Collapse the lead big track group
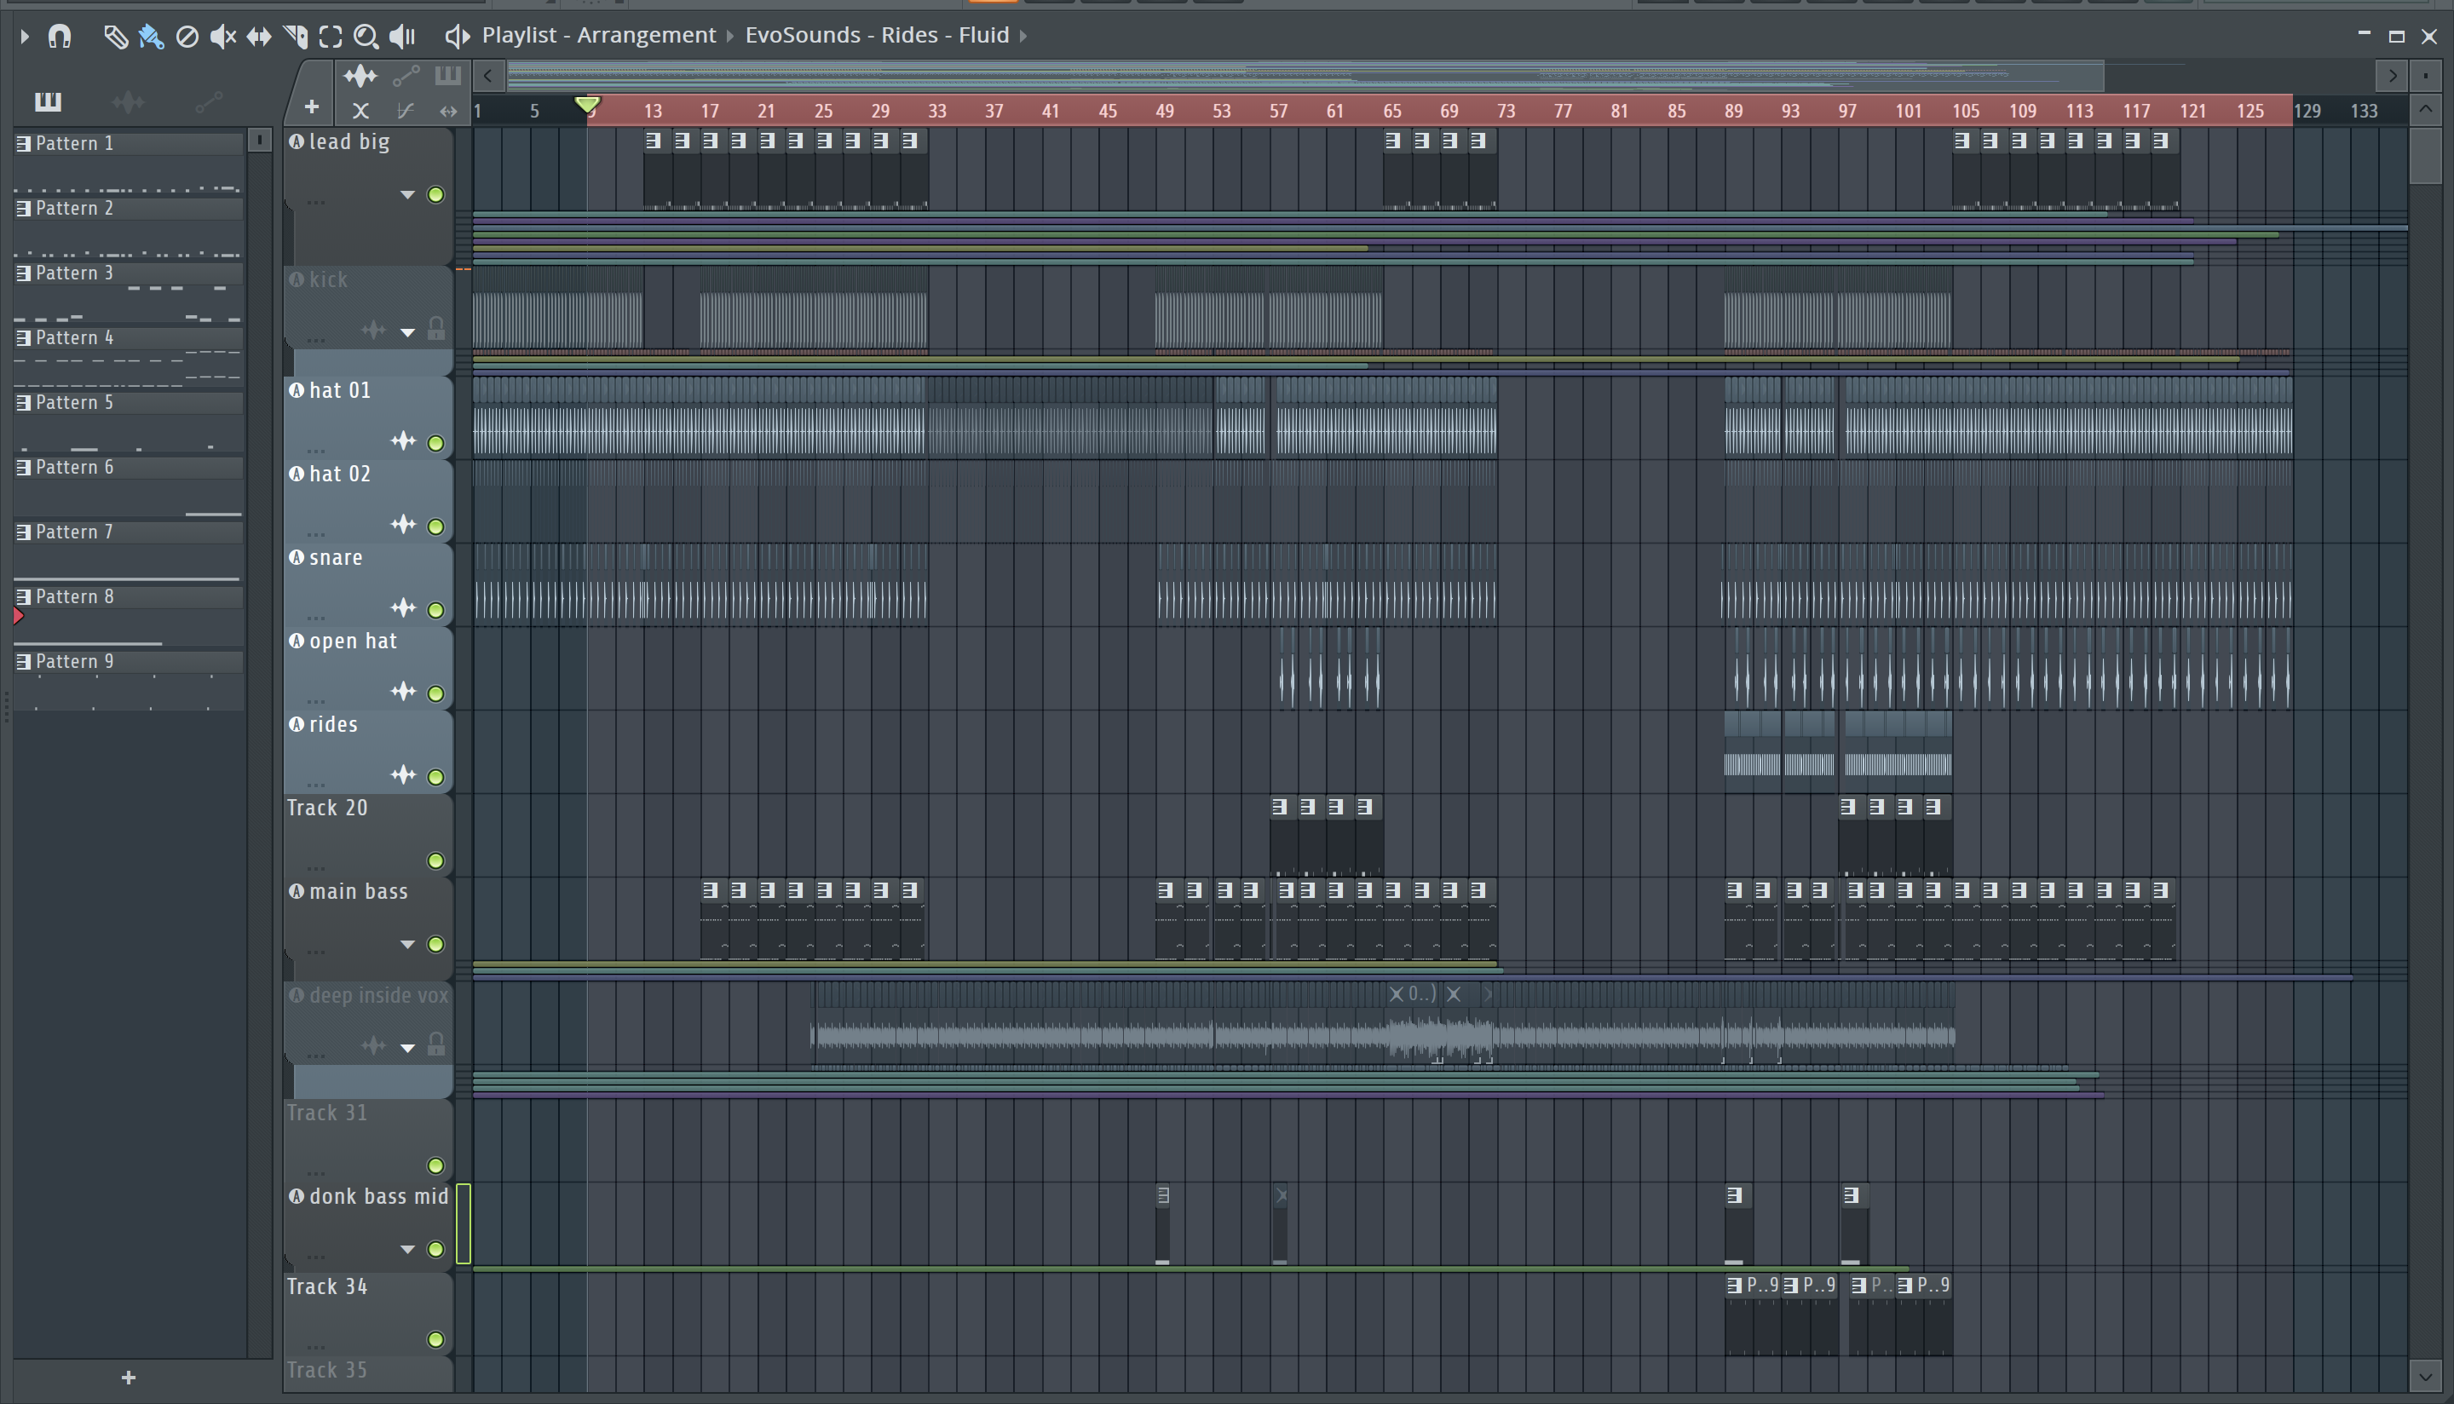This screenshot has height=1404, width=2454. pyautogui.click(x=408, y=195)
